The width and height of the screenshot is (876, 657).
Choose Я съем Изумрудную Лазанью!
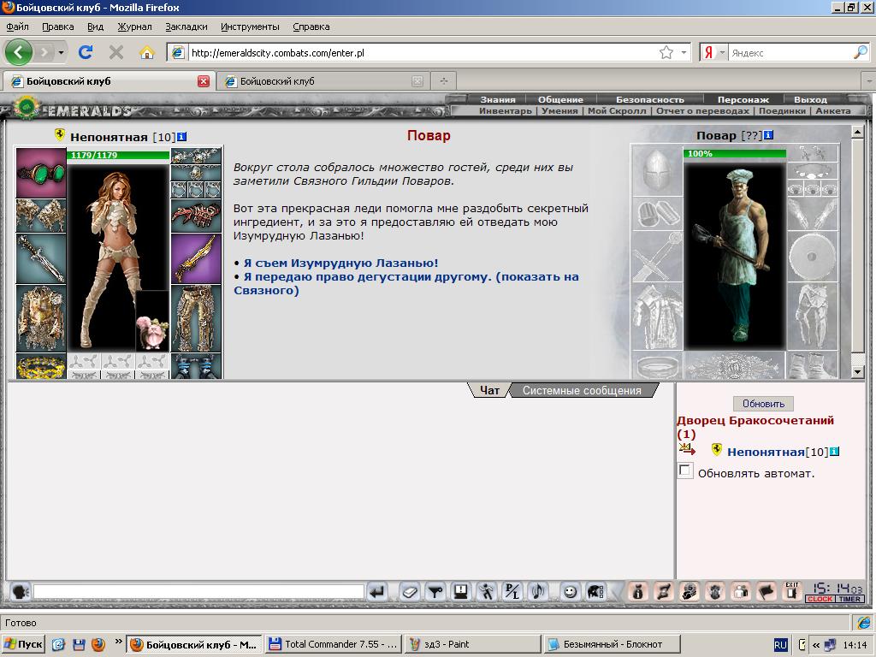(x=340, y=263)
